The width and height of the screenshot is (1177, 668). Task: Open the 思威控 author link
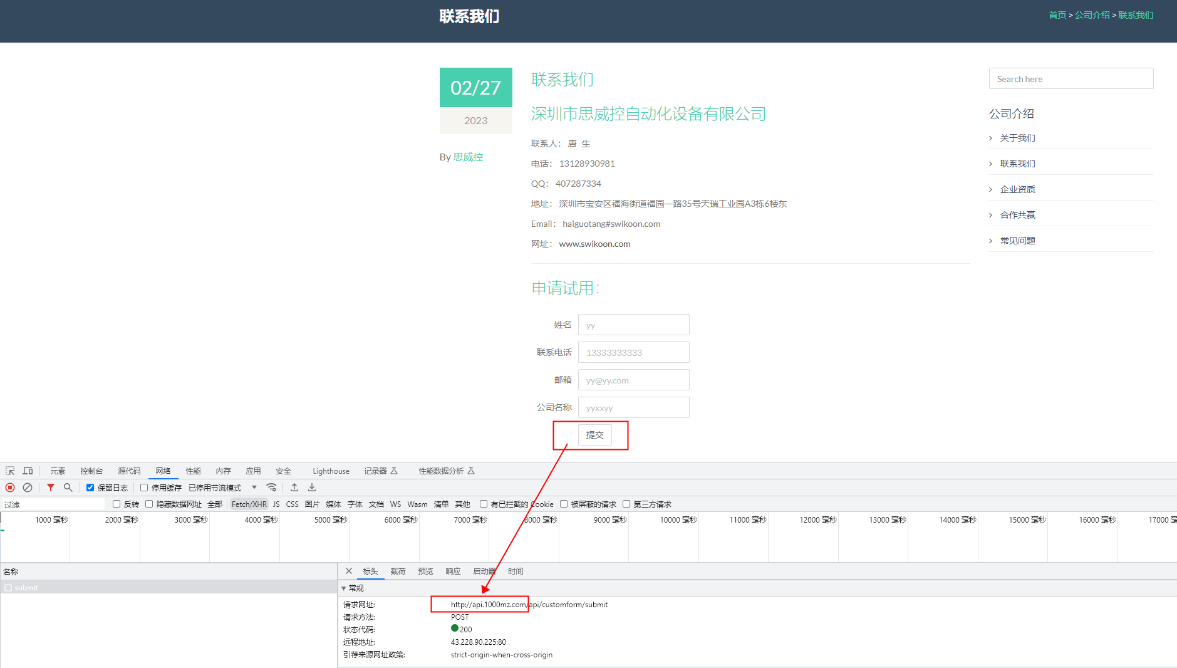click(468, 157)
